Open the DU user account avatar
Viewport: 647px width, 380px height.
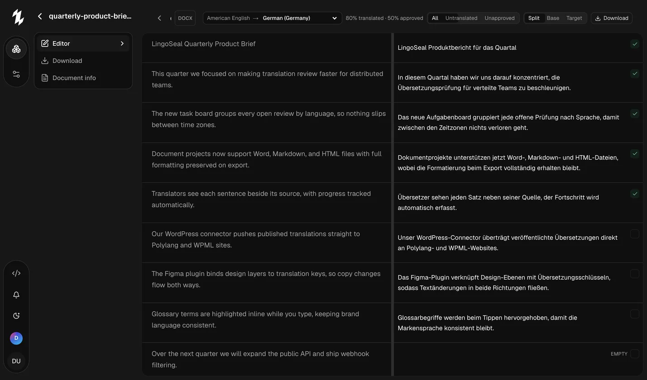[16, 361]
